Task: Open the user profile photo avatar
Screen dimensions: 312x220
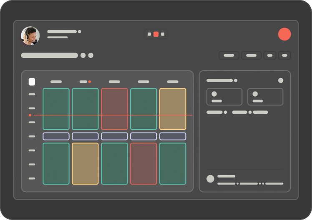Action: (30, 35)
